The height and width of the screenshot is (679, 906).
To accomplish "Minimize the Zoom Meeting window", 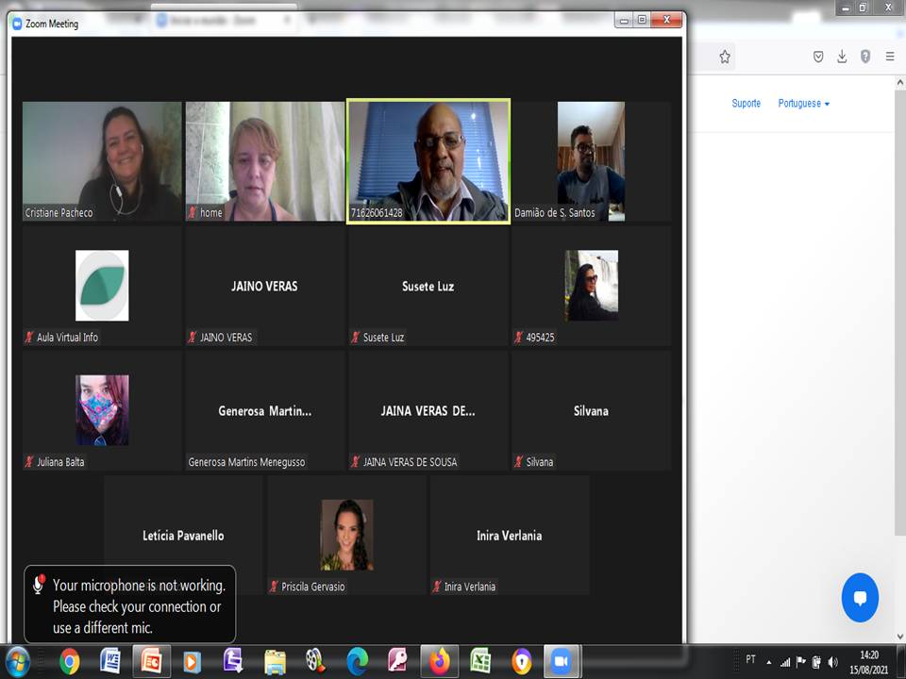I will click(624, 20).
